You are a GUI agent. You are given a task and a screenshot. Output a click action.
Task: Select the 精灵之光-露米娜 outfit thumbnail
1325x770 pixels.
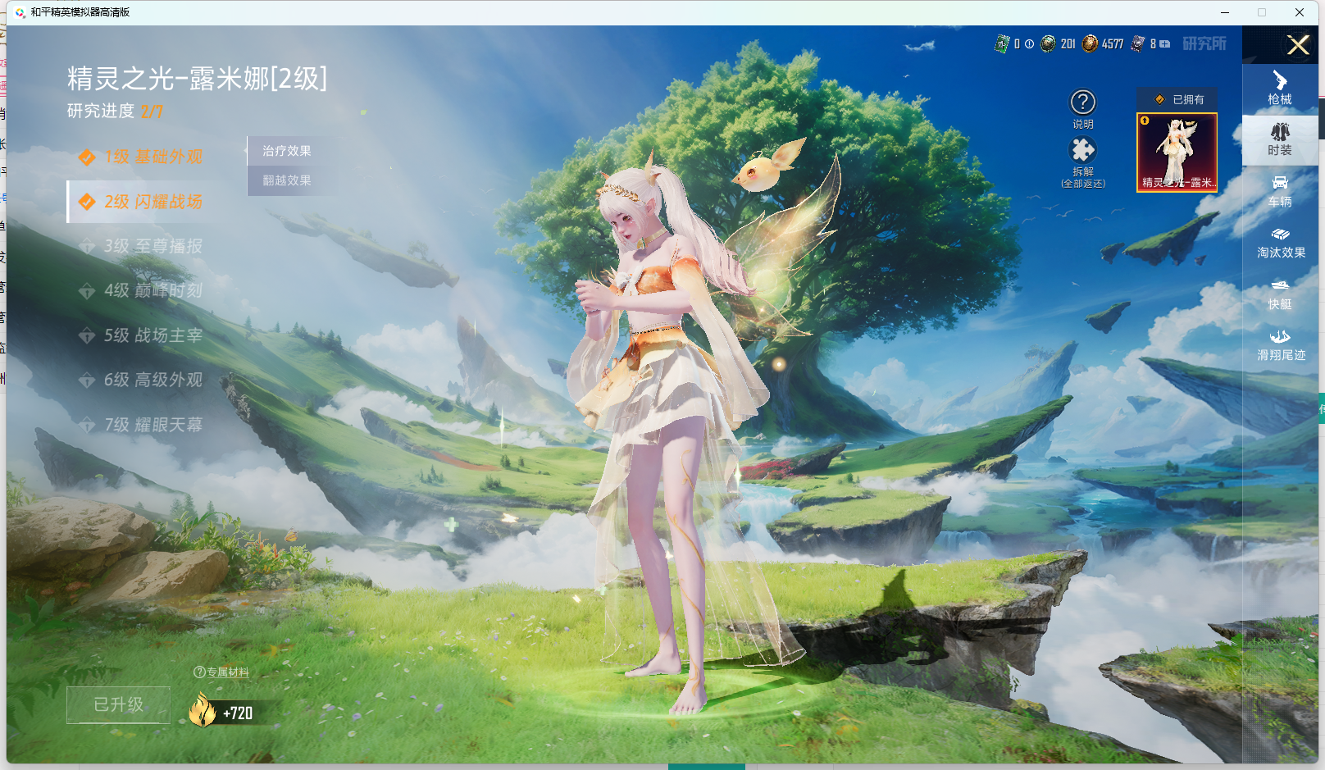(1177, 153)
